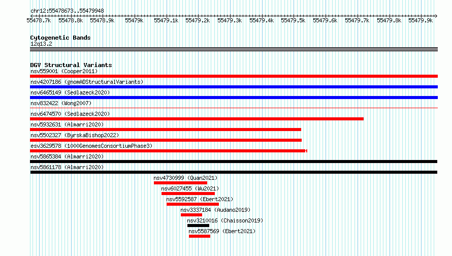Open nsv6474570 (Sedlazeck2020) label

(x=70, y=114)
